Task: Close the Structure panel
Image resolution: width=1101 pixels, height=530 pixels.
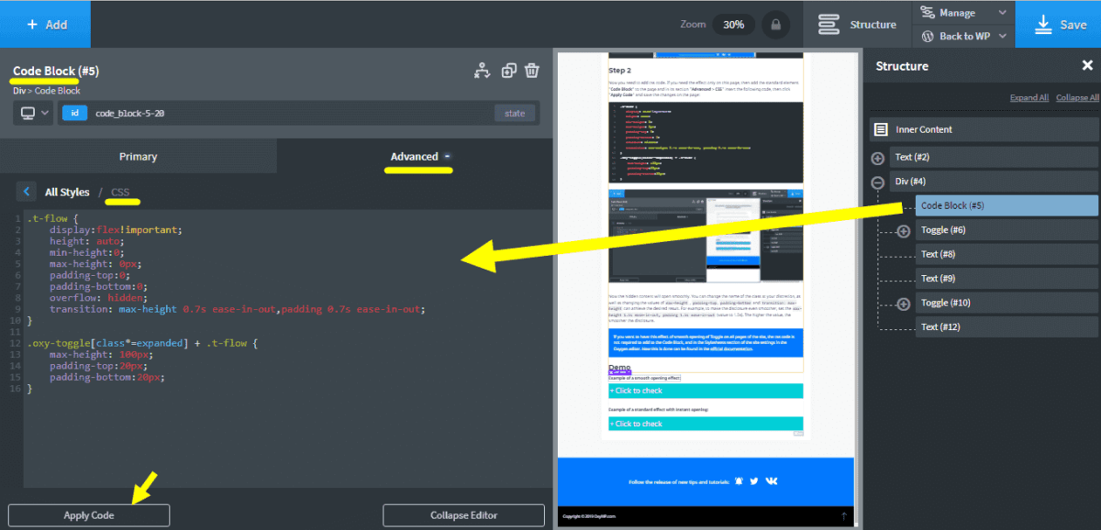Action: coord(1087,66)
